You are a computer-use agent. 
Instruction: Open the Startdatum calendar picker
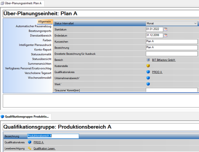tap(166, 29)
